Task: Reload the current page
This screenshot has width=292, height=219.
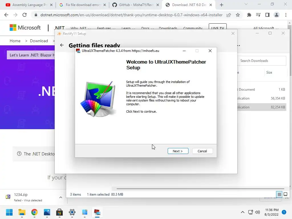Action: (25, 15)
